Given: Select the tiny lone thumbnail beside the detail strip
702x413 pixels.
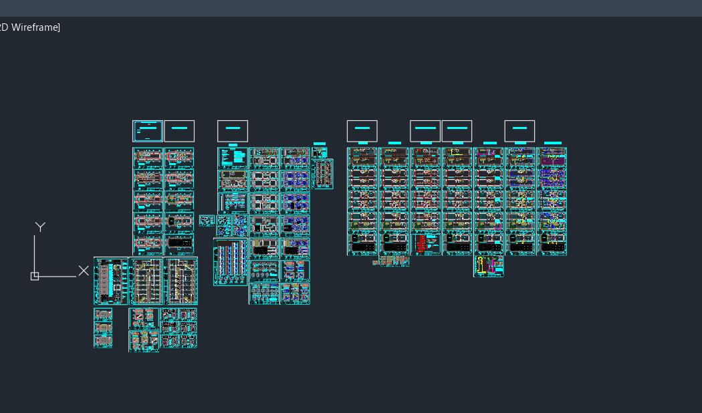Looking at the screenshot, I should point(375,263).
